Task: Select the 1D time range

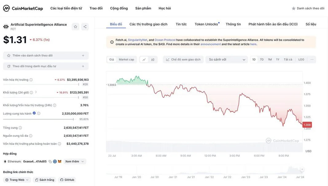Action: pos(254,60)
